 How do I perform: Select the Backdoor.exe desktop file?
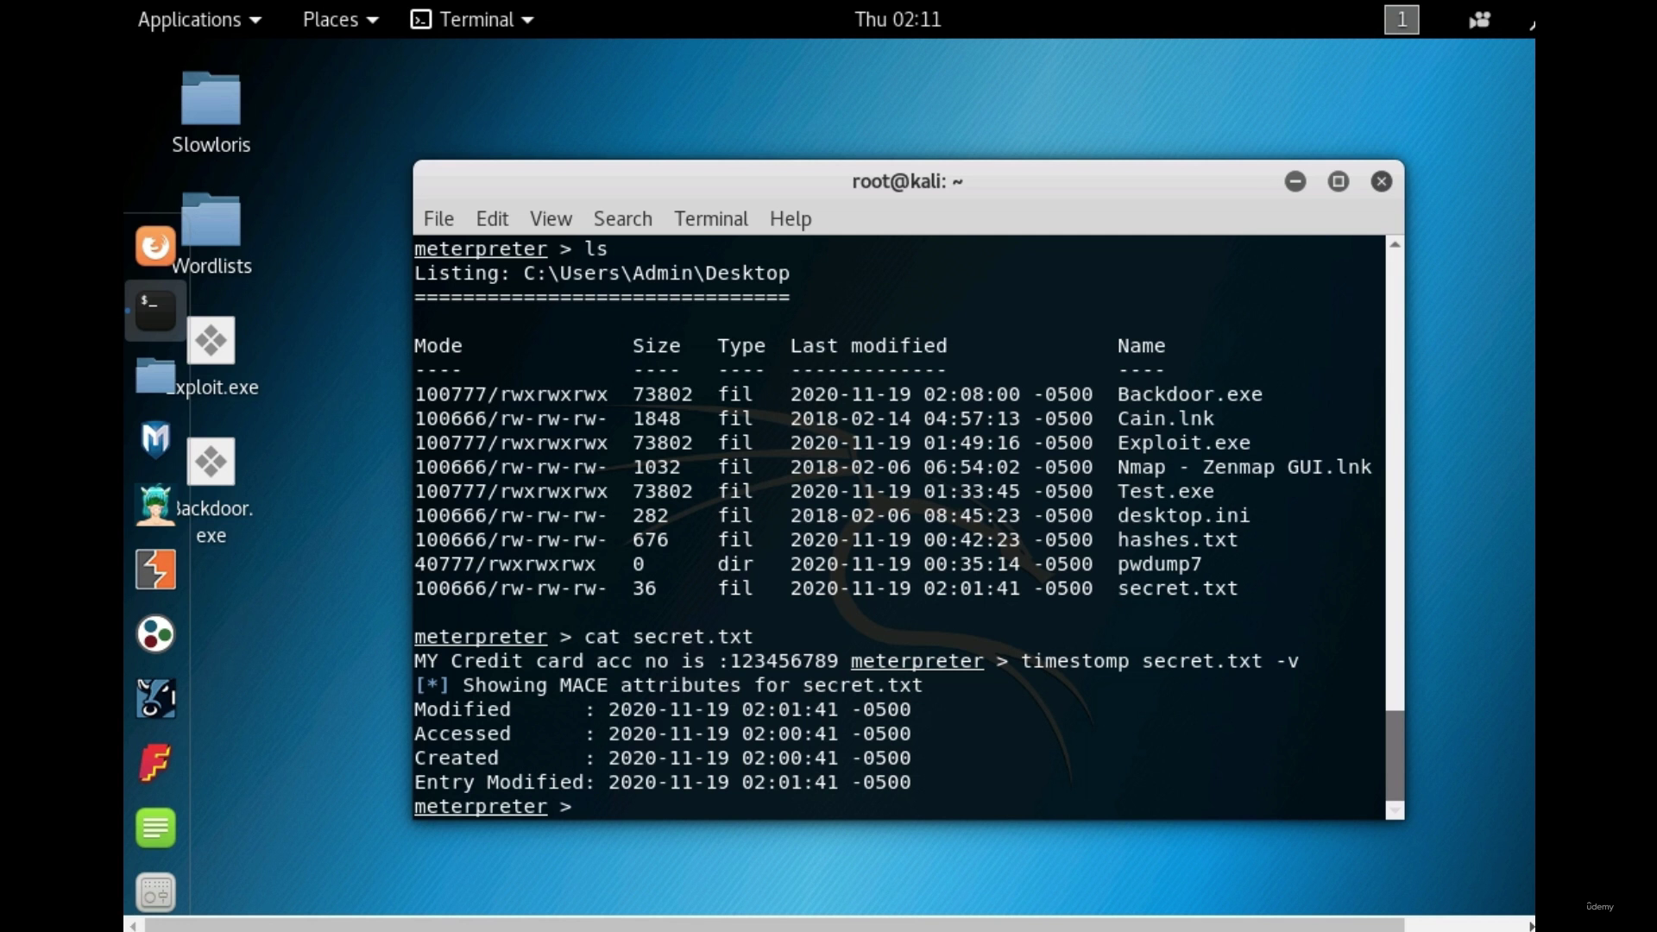click(x=213, y=492)
